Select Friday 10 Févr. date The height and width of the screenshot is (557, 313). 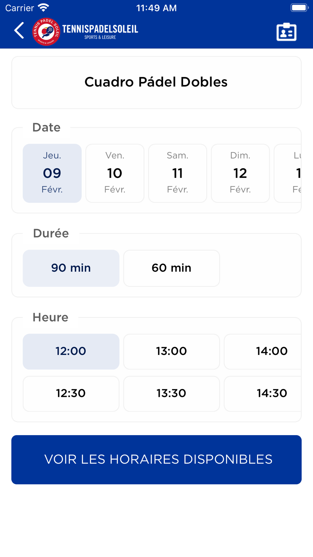[115, 173]
